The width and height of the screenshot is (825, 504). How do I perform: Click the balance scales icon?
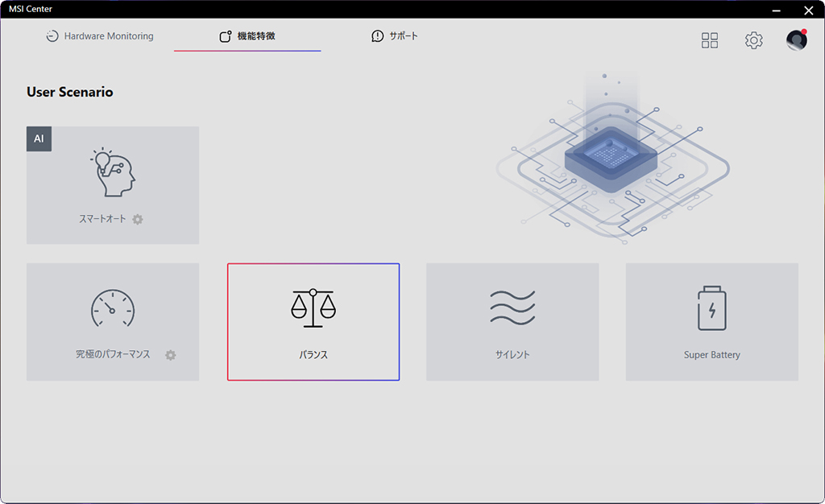point(313,308)
